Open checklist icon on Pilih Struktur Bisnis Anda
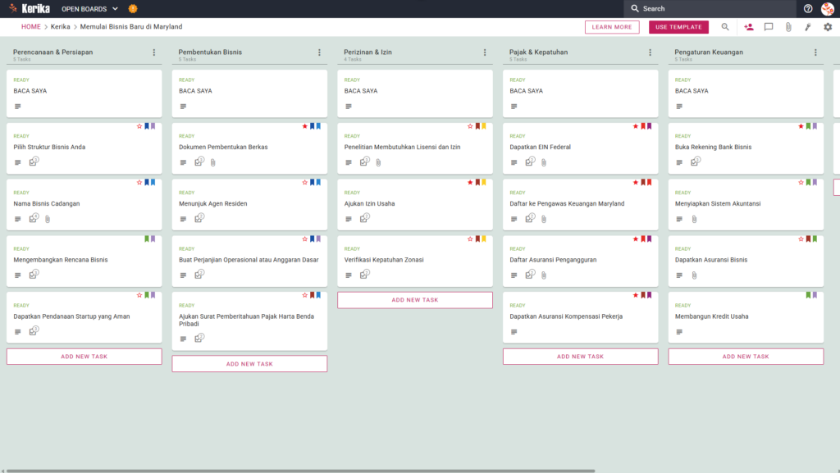 tap(34, 161)
